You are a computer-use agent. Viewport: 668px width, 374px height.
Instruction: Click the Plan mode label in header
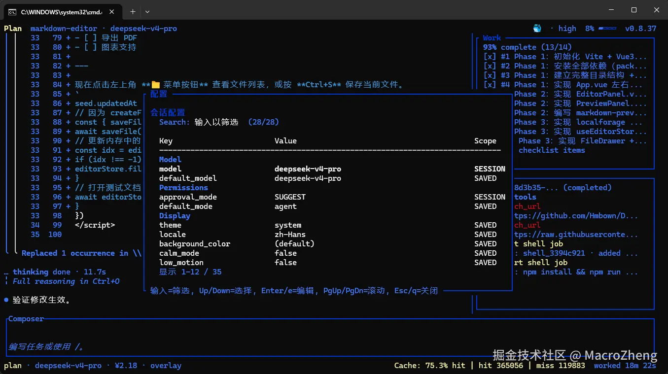click(13, 29)
